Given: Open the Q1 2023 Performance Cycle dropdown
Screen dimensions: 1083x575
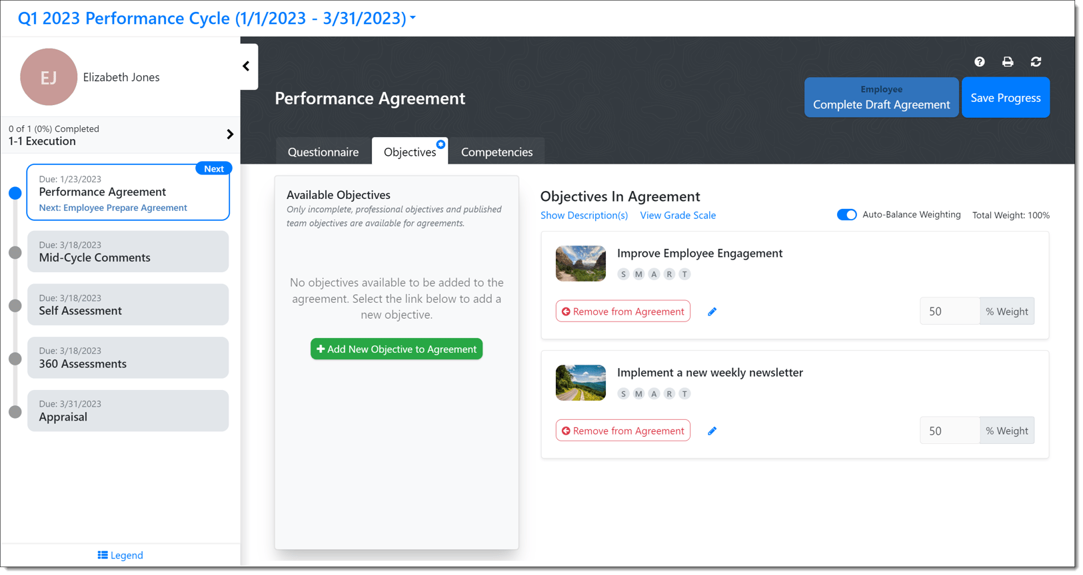Looking at the screenshot, I should (x=217, y=18).
